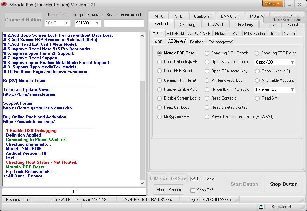Switch to the Xiaomi sub-tab
Image resolution: width=307 pixels, height=211 pixels.
point(289,34)
